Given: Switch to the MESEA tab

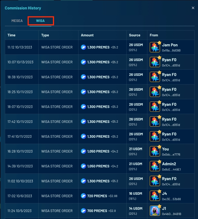Looking at the screenshot, I should click(x=17, y=21).
